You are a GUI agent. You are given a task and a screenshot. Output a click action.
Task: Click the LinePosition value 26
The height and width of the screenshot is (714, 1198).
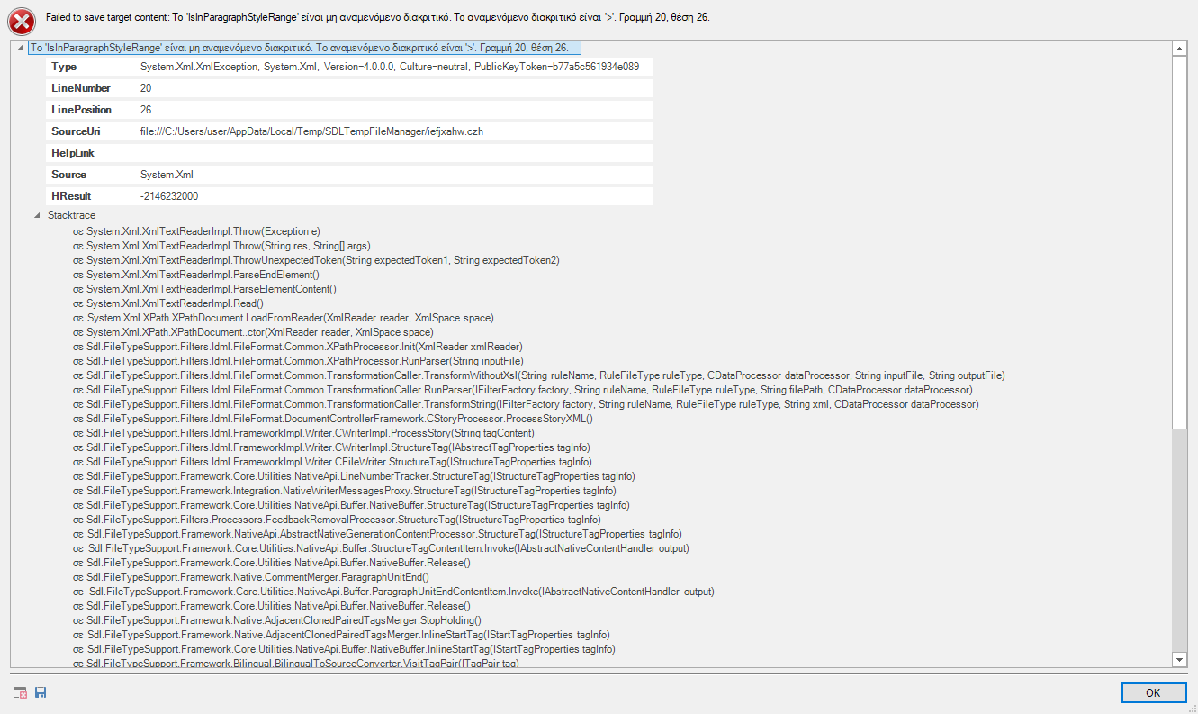(x=146, y=110)
